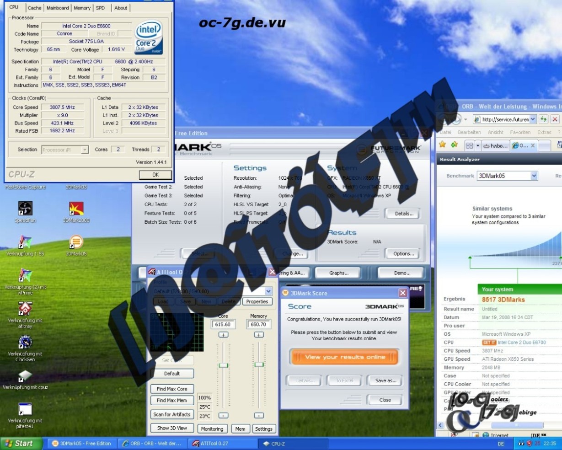Launch the atitray shortcut on desktop
Viewport: 562px width, 450px height.
pos(25,315)
